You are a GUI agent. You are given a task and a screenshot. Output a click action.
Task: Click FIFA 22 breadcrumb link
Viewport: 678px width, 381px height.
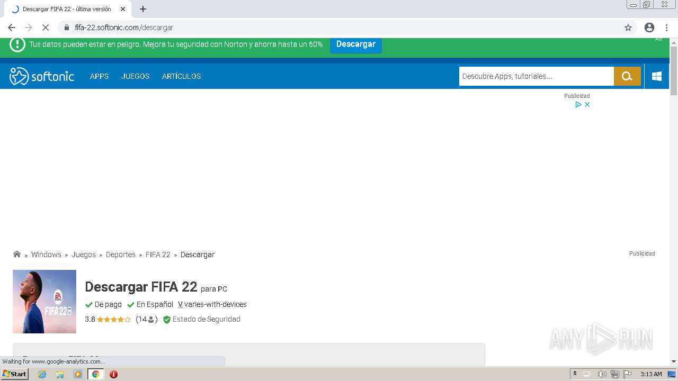[158, 255]
